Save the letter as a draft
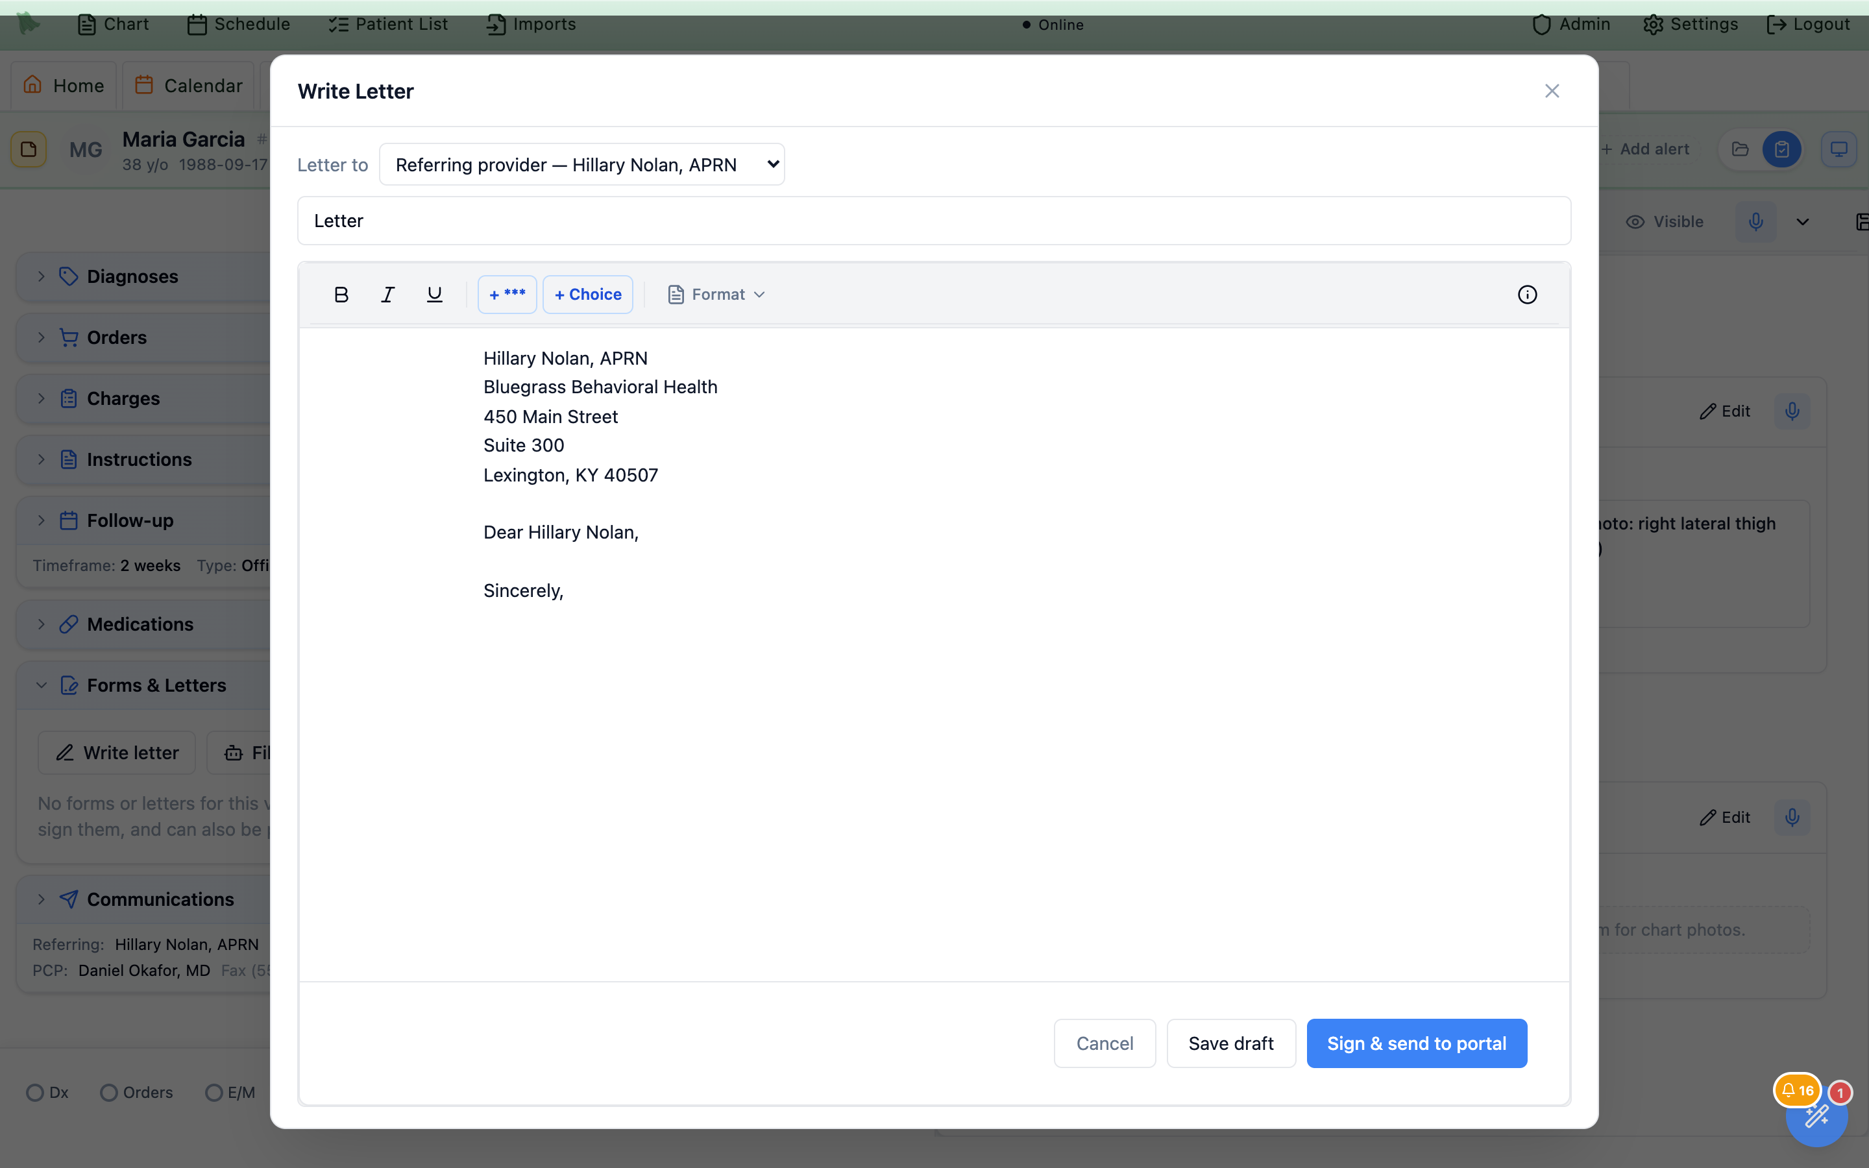 (1231, 1043)
